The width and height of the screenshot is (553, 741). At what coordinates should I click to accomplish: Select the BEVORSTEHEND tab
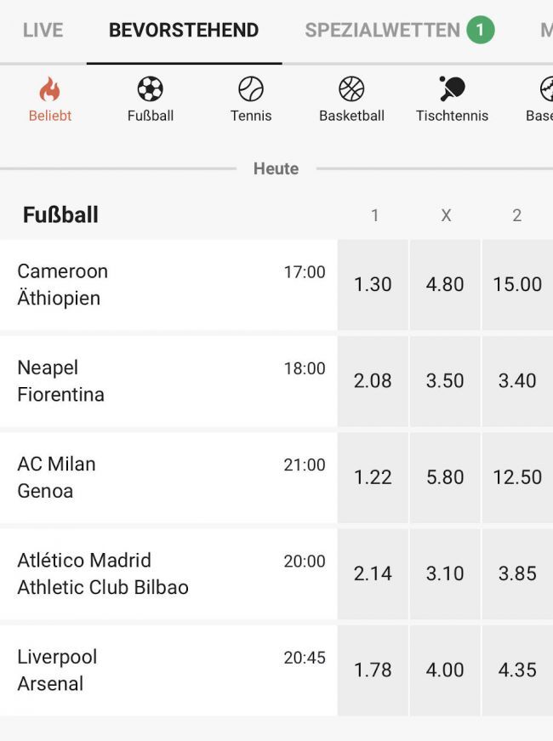184,31
